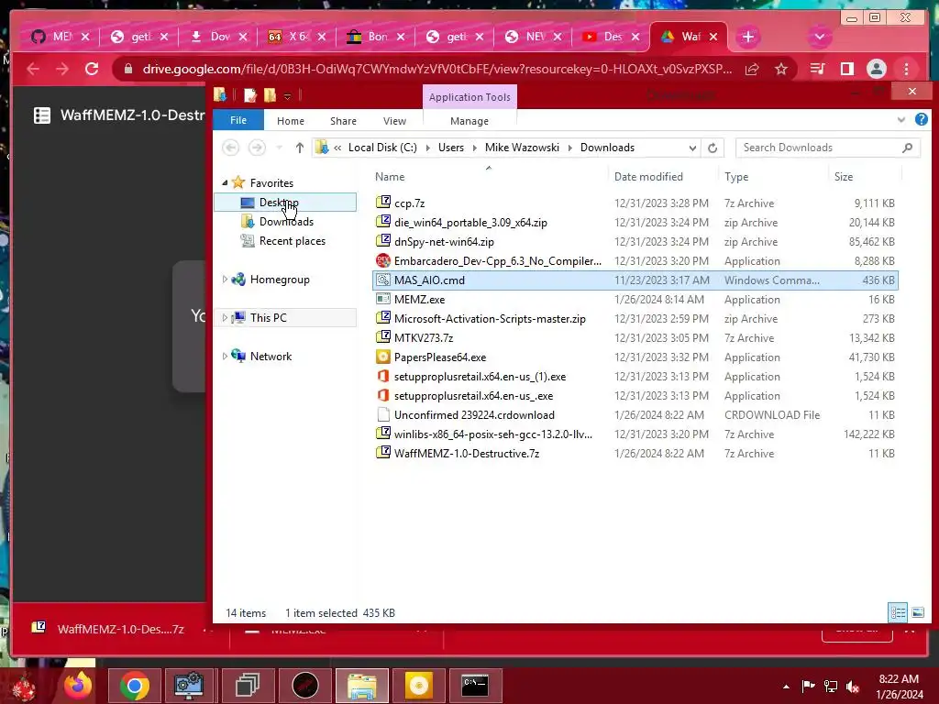The height and width of the screenshot is (704, 939).
Task: Open Google Chrome from the taskbar
Action: (x=135, y=686)
